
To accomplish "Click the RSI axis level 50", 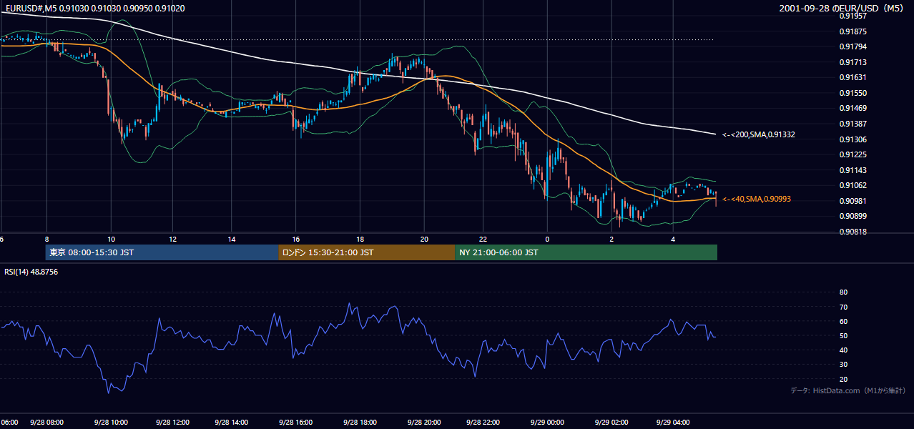I will click(x=843, y=335).
